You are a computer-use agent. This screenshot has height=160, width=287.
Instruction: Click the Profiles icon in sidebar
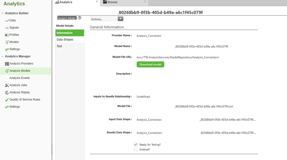coord(7,35)
